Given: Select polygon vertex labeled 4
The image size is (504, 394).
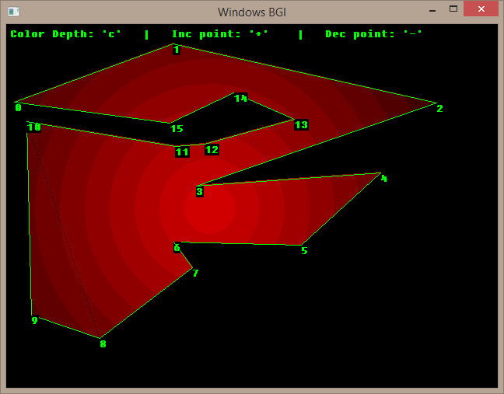Looking at the screenshot, I should pyautogui.click(x=383, y=178).
